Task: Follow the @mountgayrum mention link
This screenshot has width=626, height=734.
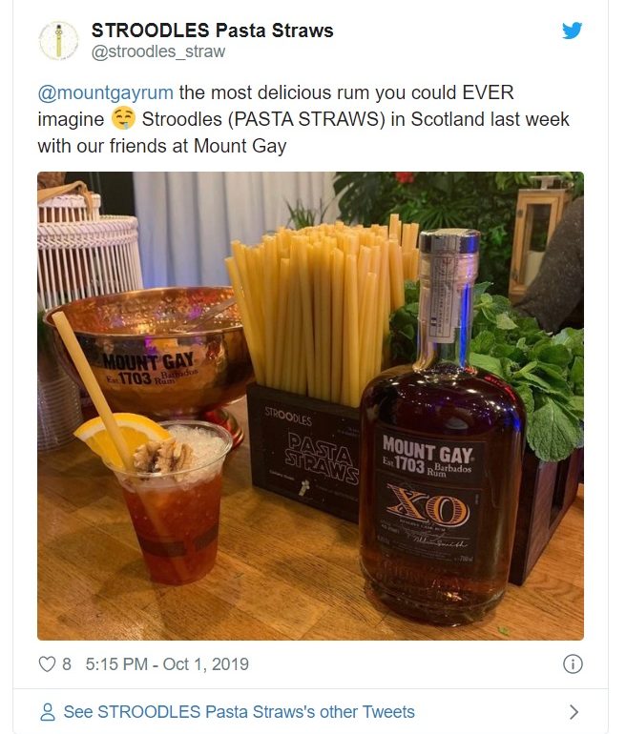Action: pyautogui.click(x=105, y=92)
